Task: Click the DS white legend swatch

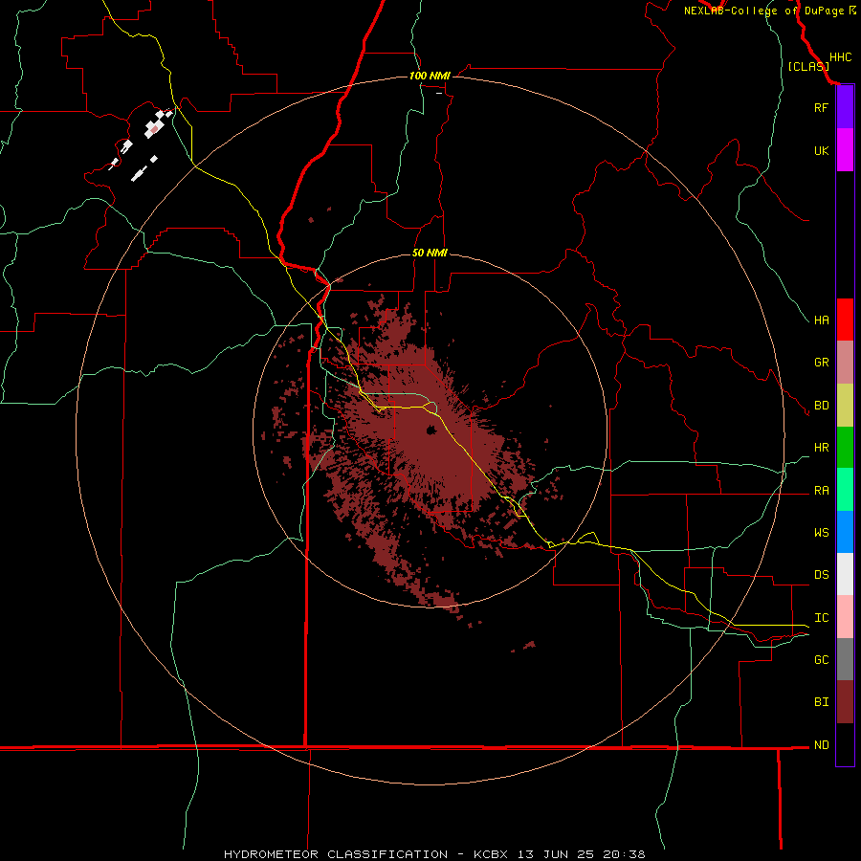Action: click(x=845, y=574)
